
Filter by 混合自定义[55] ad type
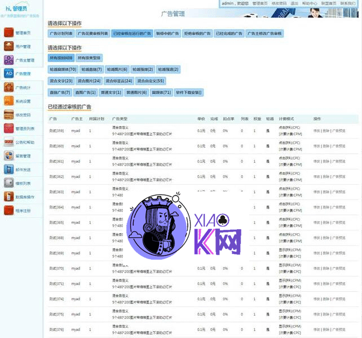151,81
